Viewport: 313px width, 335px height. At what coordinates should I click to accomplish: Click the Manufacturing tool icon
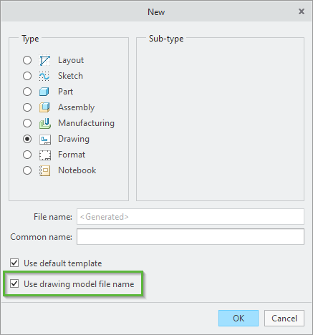(45, 123)
